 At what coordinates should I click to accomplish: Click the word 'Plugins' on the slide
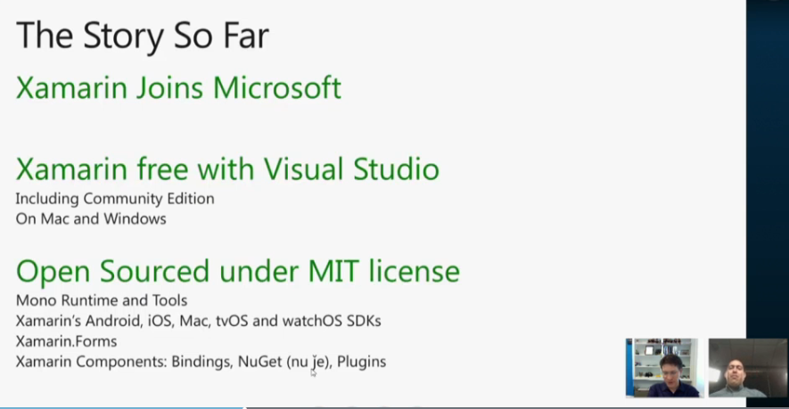(361, 362)
